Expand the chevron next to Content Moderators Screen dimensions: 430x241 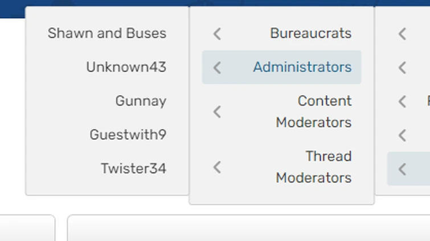pos(217,112)
